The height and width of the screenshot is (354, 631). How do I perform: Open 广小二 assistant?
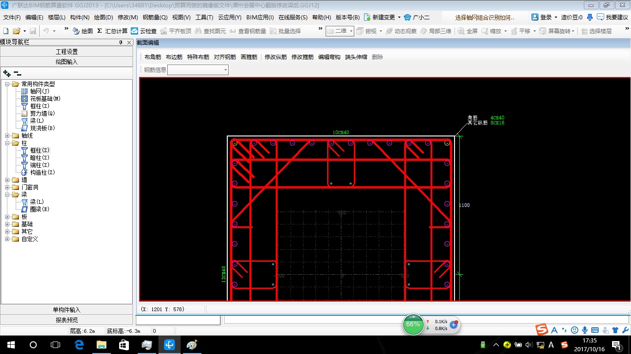click(x=417, y=17)
